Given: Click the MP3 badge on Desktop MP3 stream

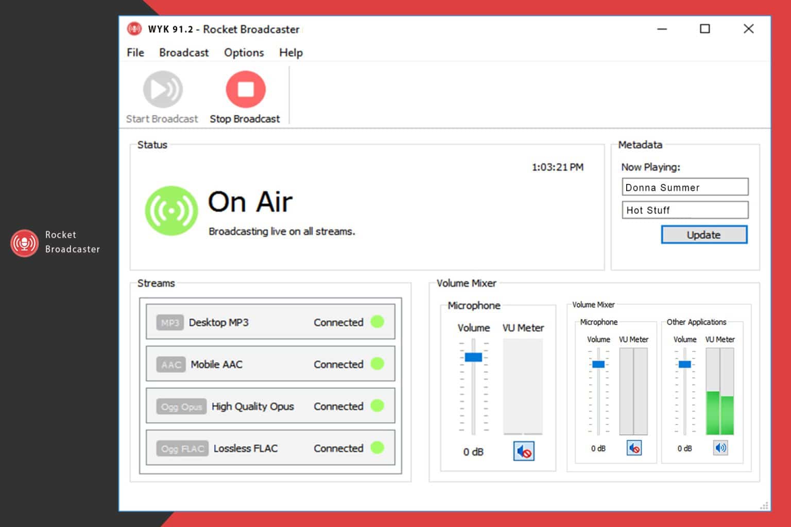Looking at the screenshot, I should [x=170, y=322].
